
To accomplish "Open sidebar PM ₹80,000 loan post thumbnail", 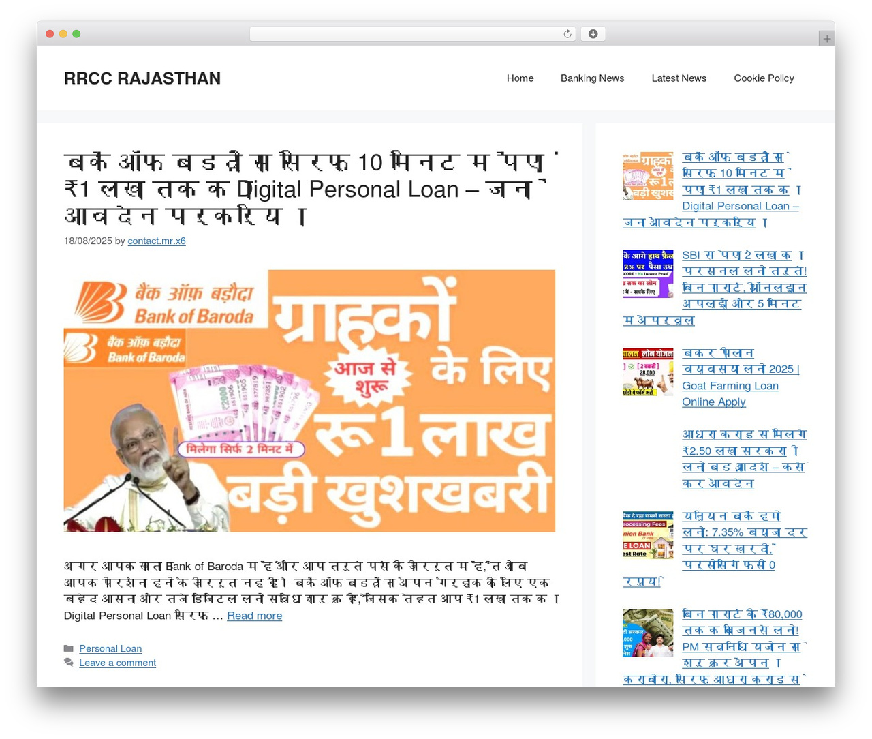I will 647,633.
